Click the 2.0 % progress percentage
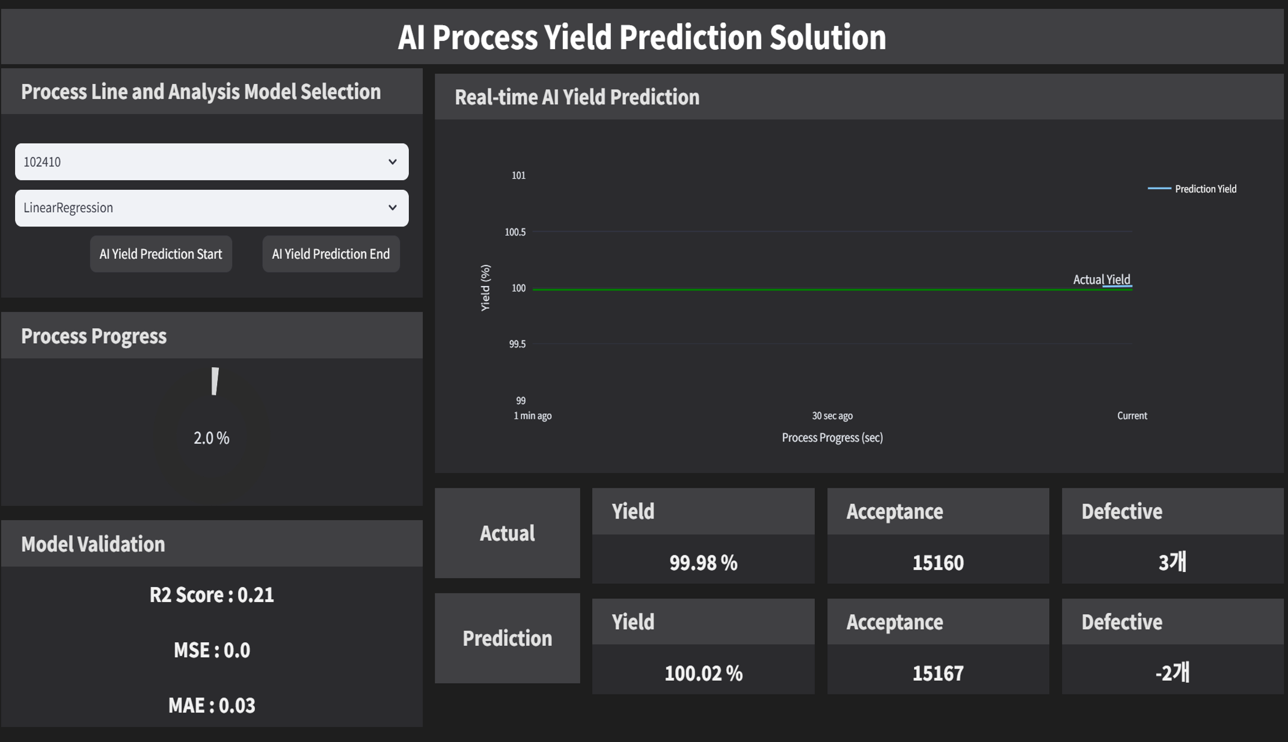Screen dimensions: 1288x742 tap(212, 438)
